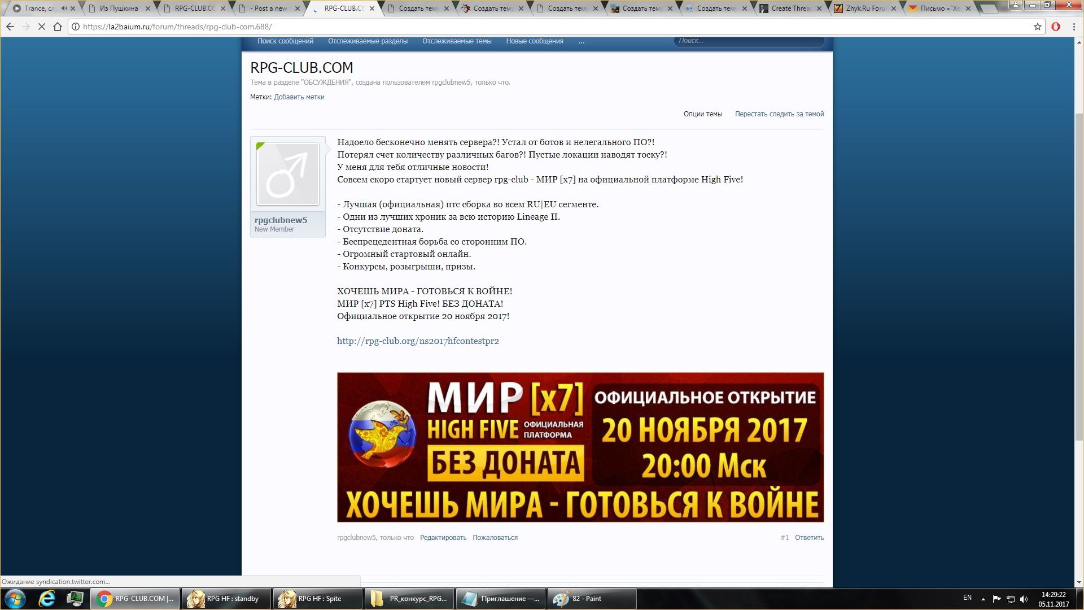Stop page loading with X icon
Screen dimensions: 1084x610
tap(41, 27)
